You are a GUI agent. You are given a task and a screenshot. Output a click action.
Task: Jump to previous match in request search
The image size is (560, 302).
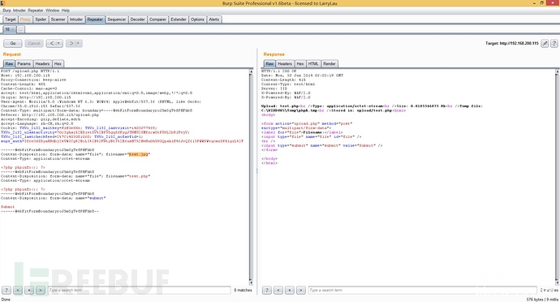coord(18,290)
